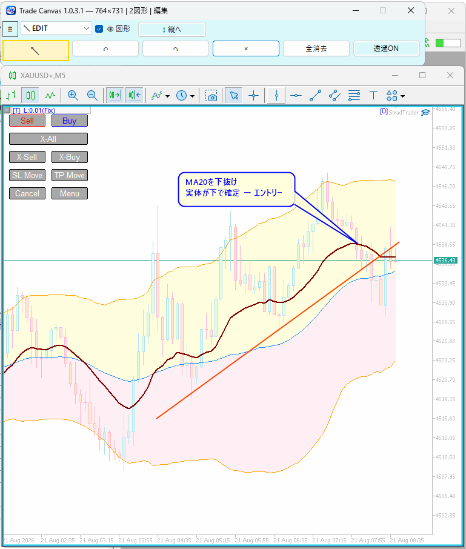Toggle the 図形 visibility checkbox
The image size is (466, 549).
tap(99, 28)
